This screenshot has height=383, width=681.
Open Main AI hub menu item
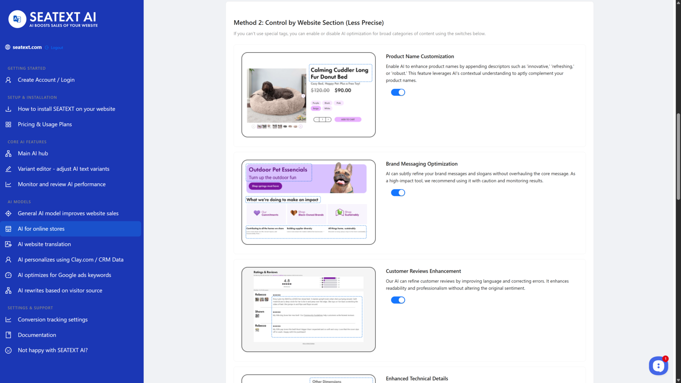click(33, 154)
